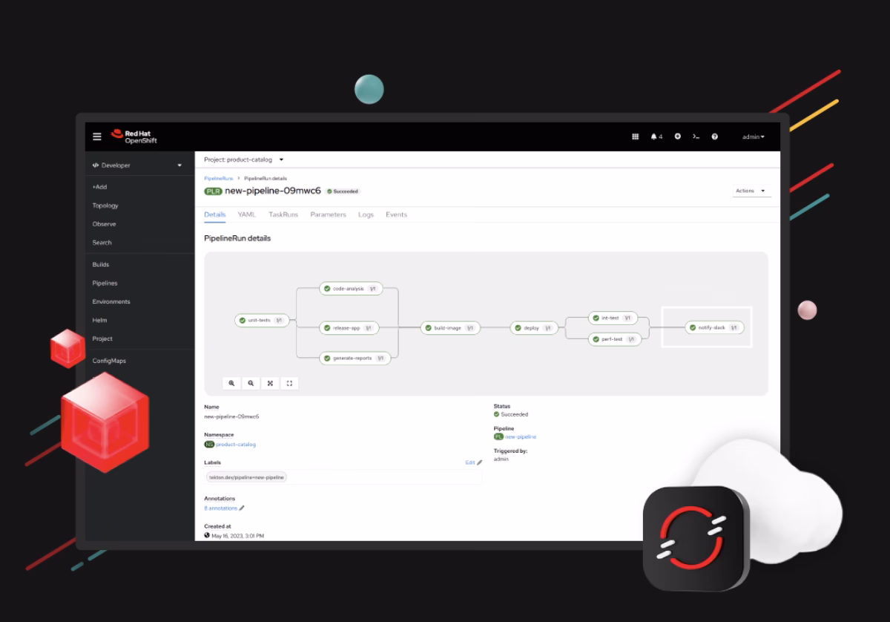890x622 pixels.
Task: Launch the web terminal command line icon
Action: (x=696, y=137)
